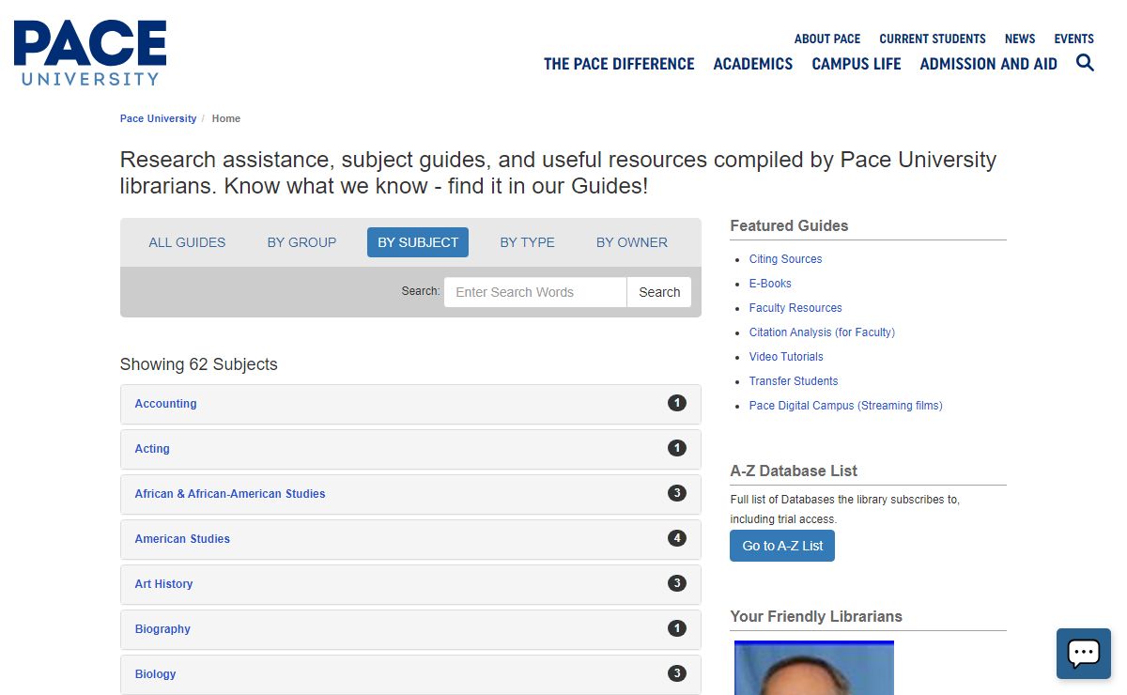This screenshot has width=1127, height=695.
Task: Click the 'Featured Guides' heading
Action: pyautogui.click(x=789, y=225)
